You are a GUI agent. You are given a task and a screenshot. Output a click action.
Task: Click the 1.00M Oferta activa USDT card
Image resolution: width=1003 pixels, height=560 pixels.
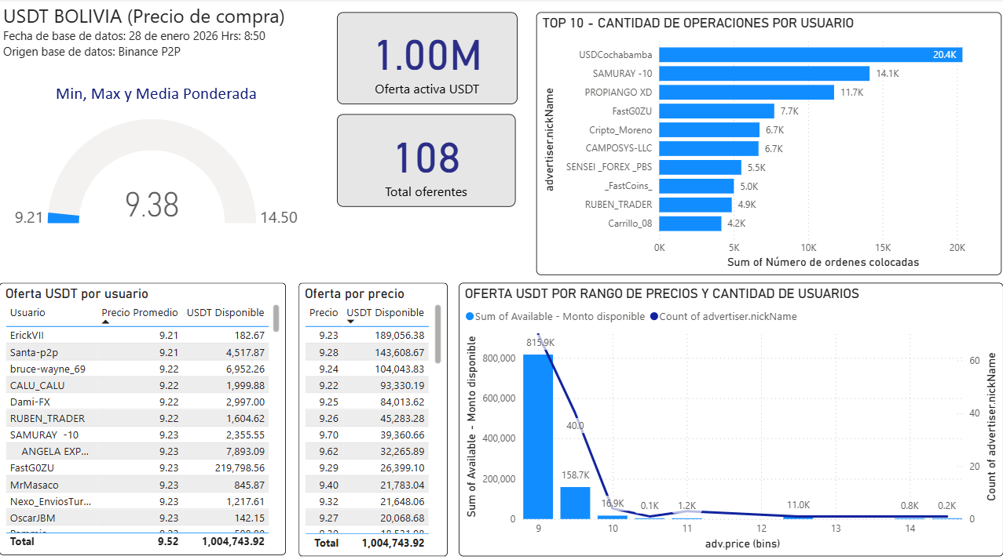coord(426,58)
